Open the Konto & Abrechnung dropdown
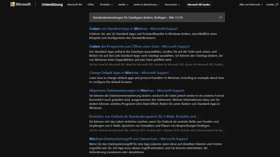The image size is (280, 157). click(147, 4)
